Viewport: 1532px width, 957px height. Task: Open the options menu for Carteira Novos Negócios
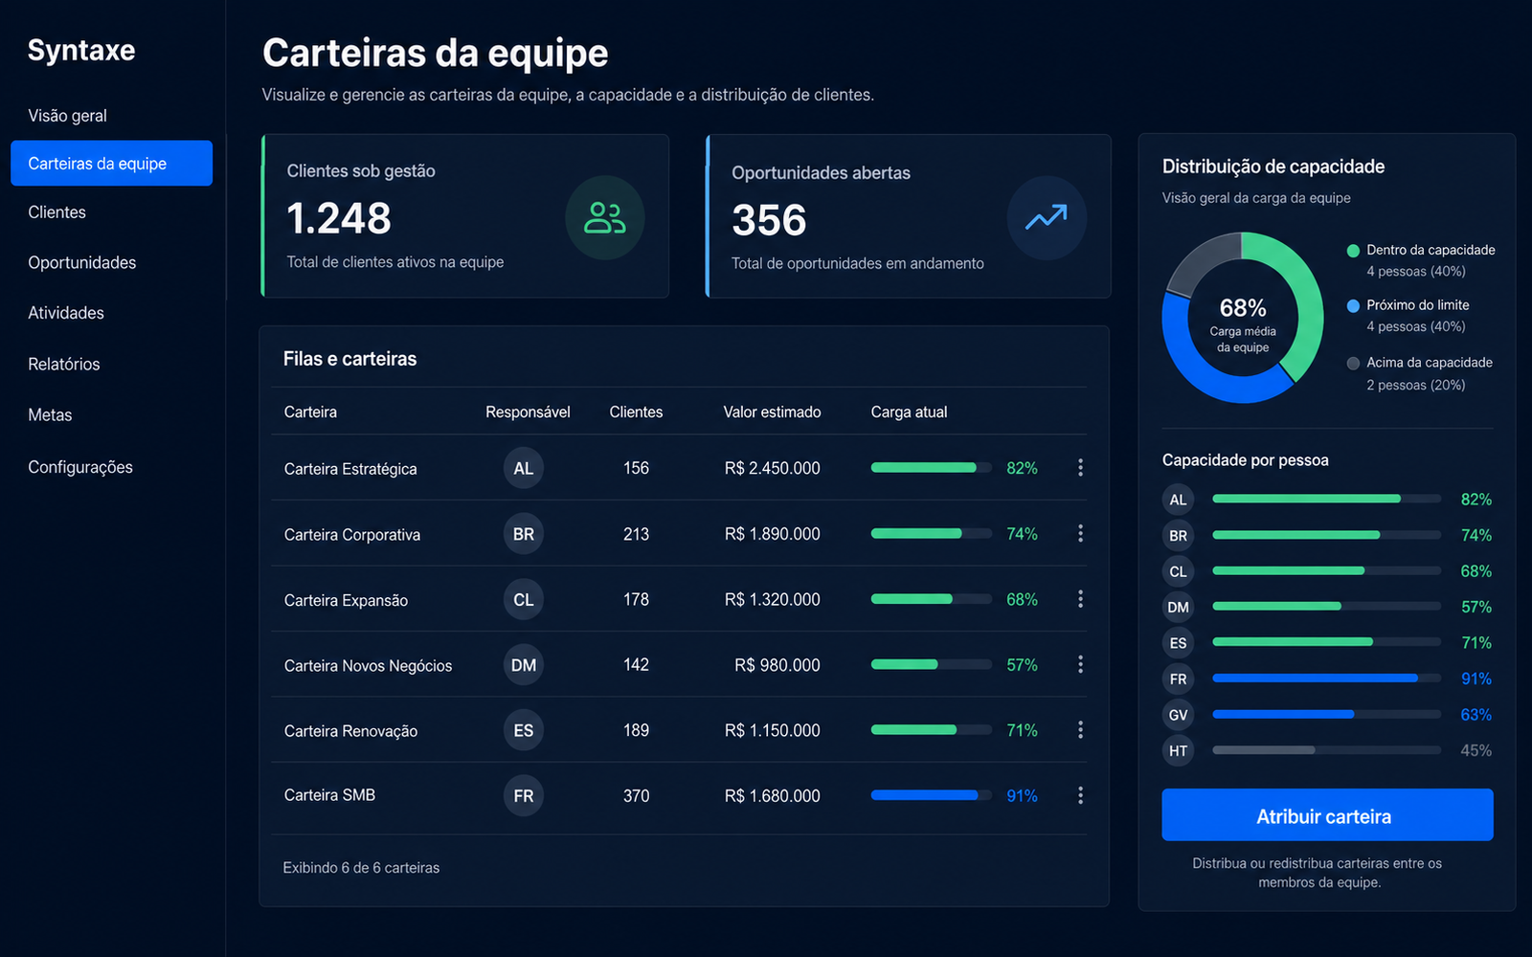click(x=1080, y=664)
